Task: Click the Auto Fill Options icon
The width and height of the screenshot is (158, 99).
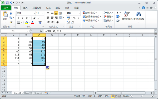Action: [x=48, y=68]
